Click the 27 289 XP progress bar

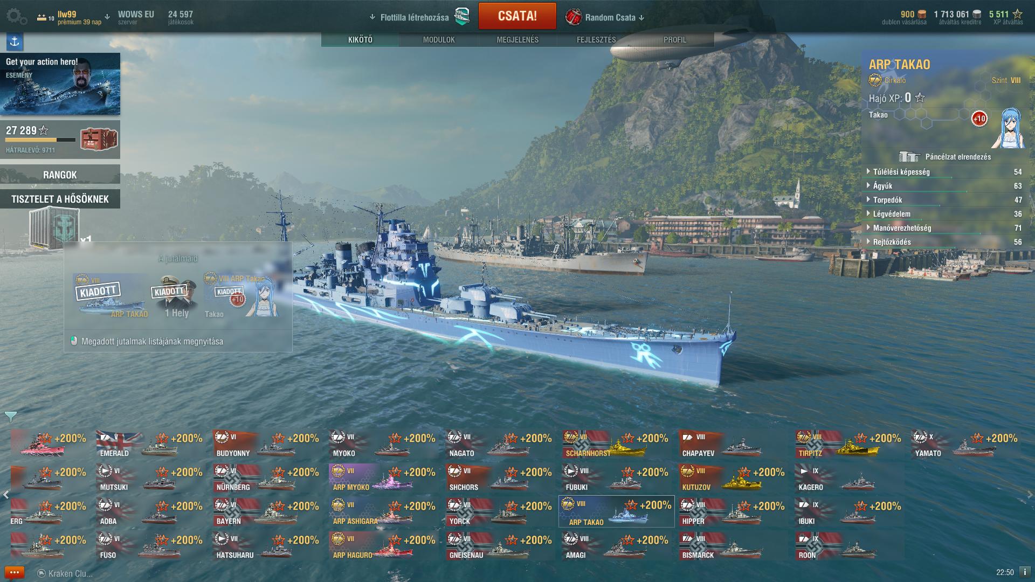(x=41, y=140)
